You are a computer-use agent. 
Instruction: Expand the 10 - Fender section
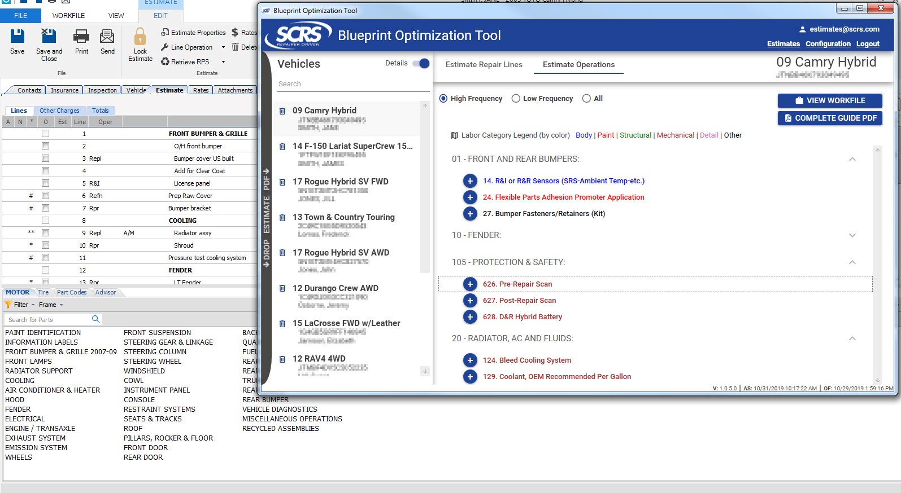(x=852, y=235)
